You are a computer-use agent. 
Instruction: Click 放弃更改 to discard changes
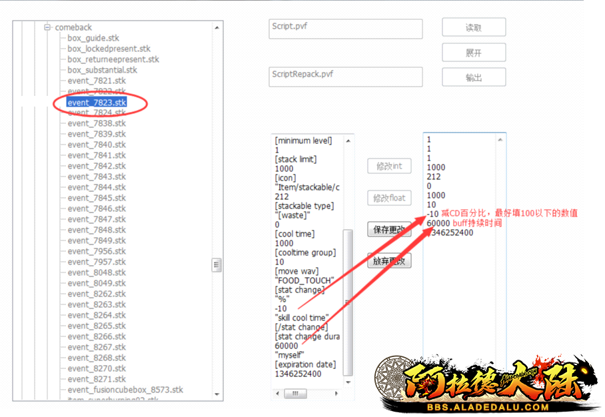tap(389, 261)
